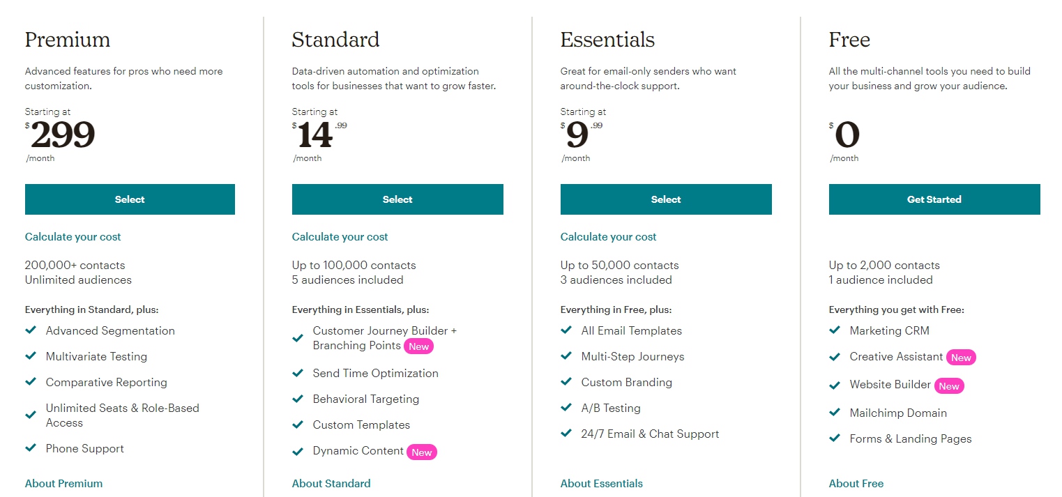Click the checkmark next to Send Time Optimization
This screenshot has width=1062, height=497.
click(x=298, y=373)
